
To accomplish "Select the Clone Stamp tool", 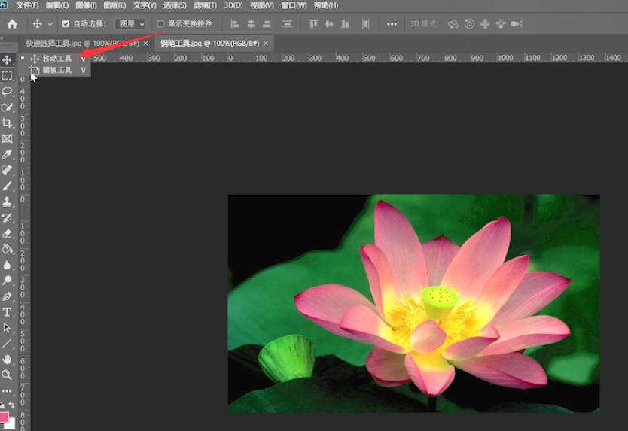I will (7, 202).
